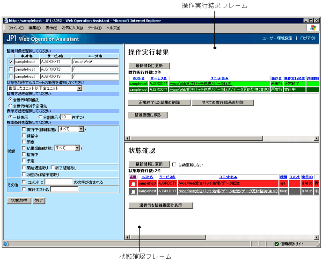
Task: Check the 結果 status checkbox
Action: click(24, 148)
